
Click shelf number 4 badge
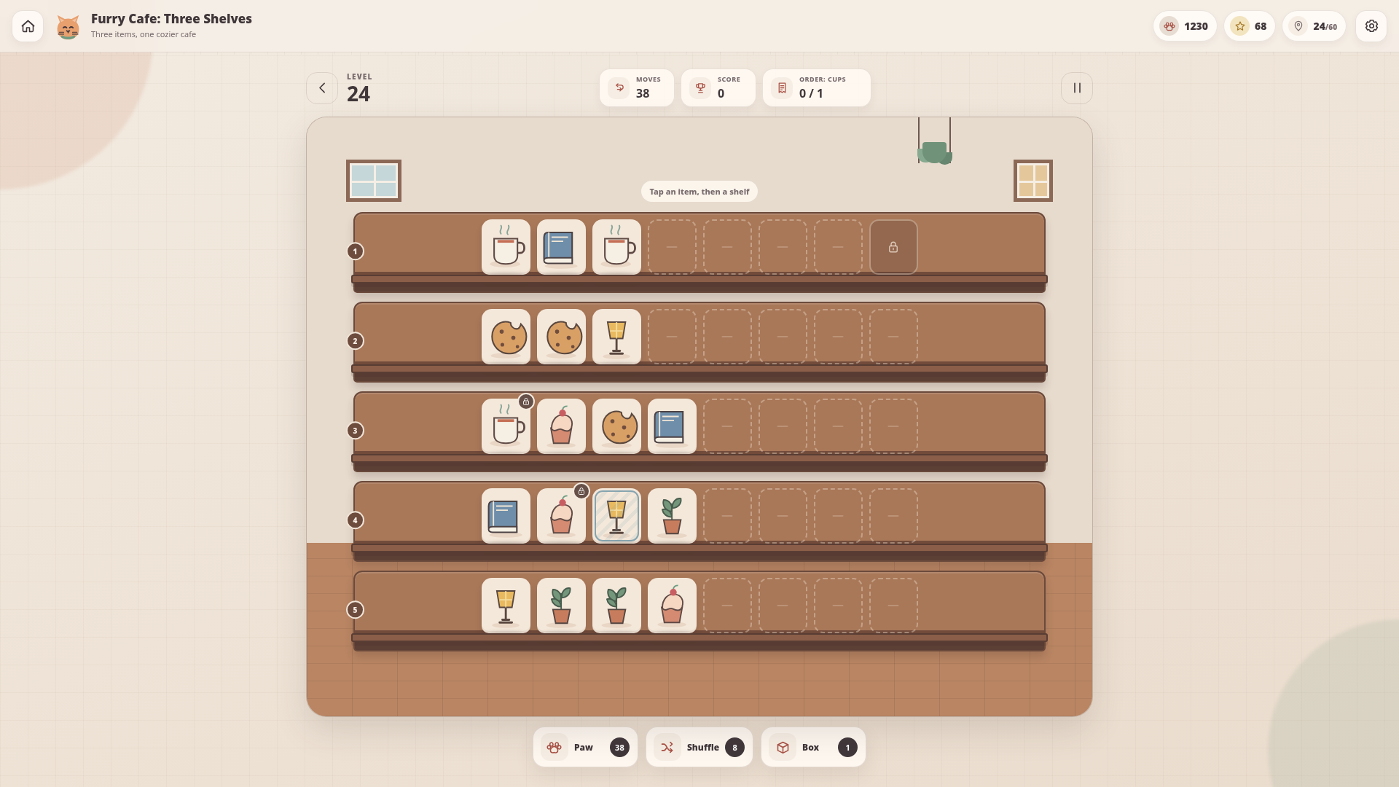tap(355, 520)
